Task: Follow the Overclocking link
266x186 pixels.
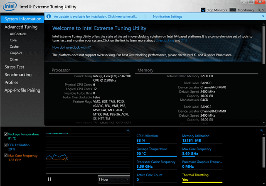Action: pos(165,41)
